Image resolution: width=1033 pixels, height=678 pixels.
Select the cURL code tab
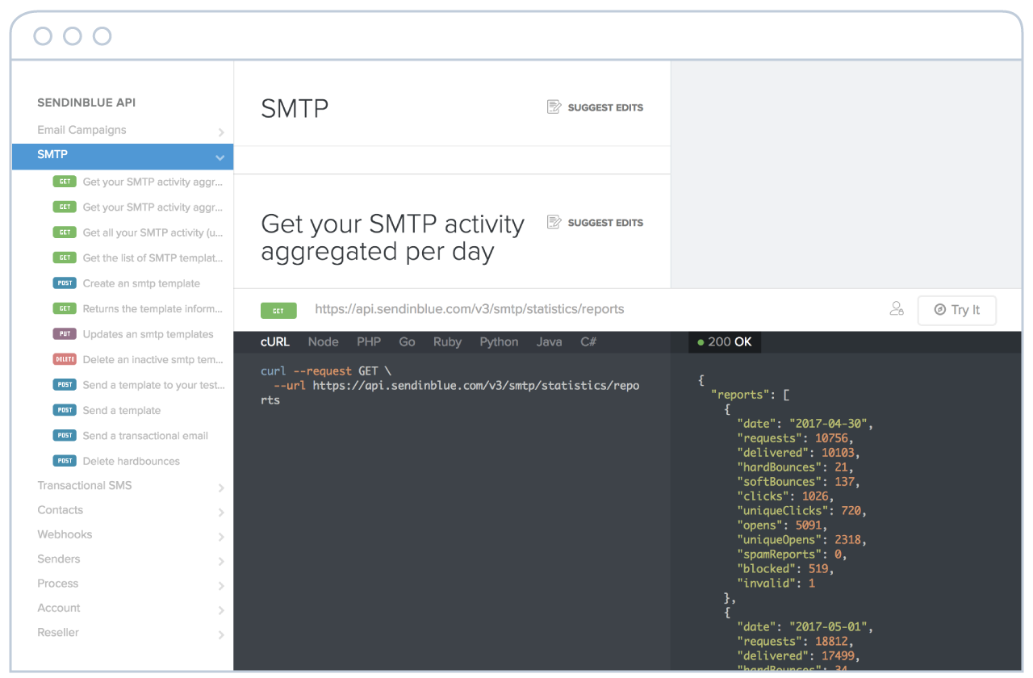[275, 341]
